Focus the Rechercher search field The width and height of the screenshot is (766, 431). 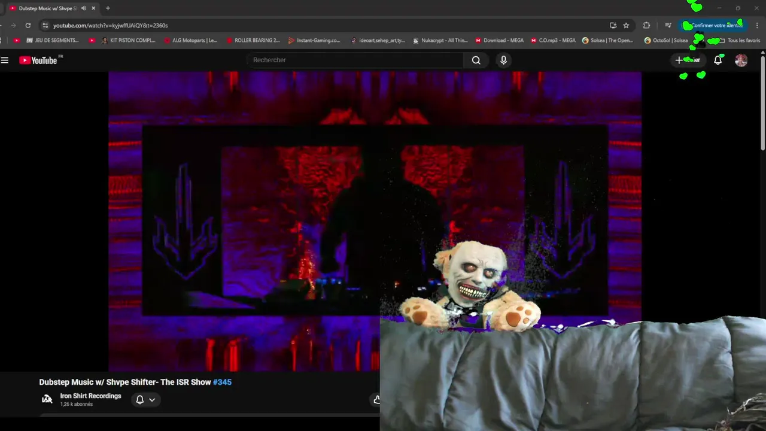tap(355, 60)
